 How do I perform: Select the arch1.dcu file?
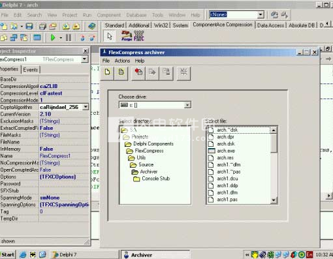227,179
